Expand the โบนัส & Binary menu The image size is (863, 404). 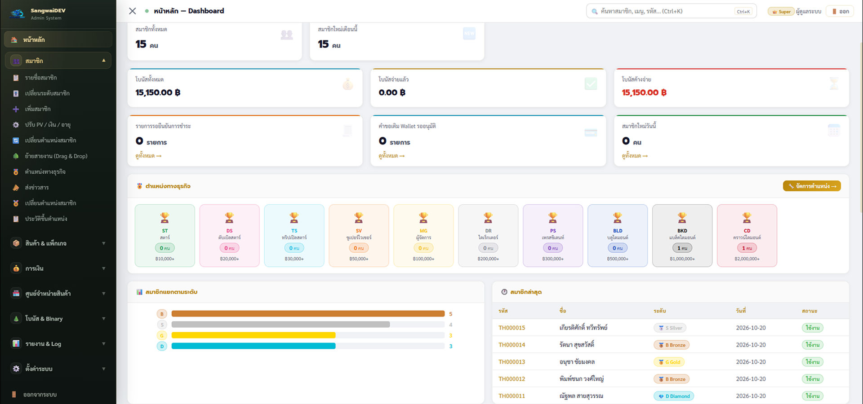[x=58, y=319]
